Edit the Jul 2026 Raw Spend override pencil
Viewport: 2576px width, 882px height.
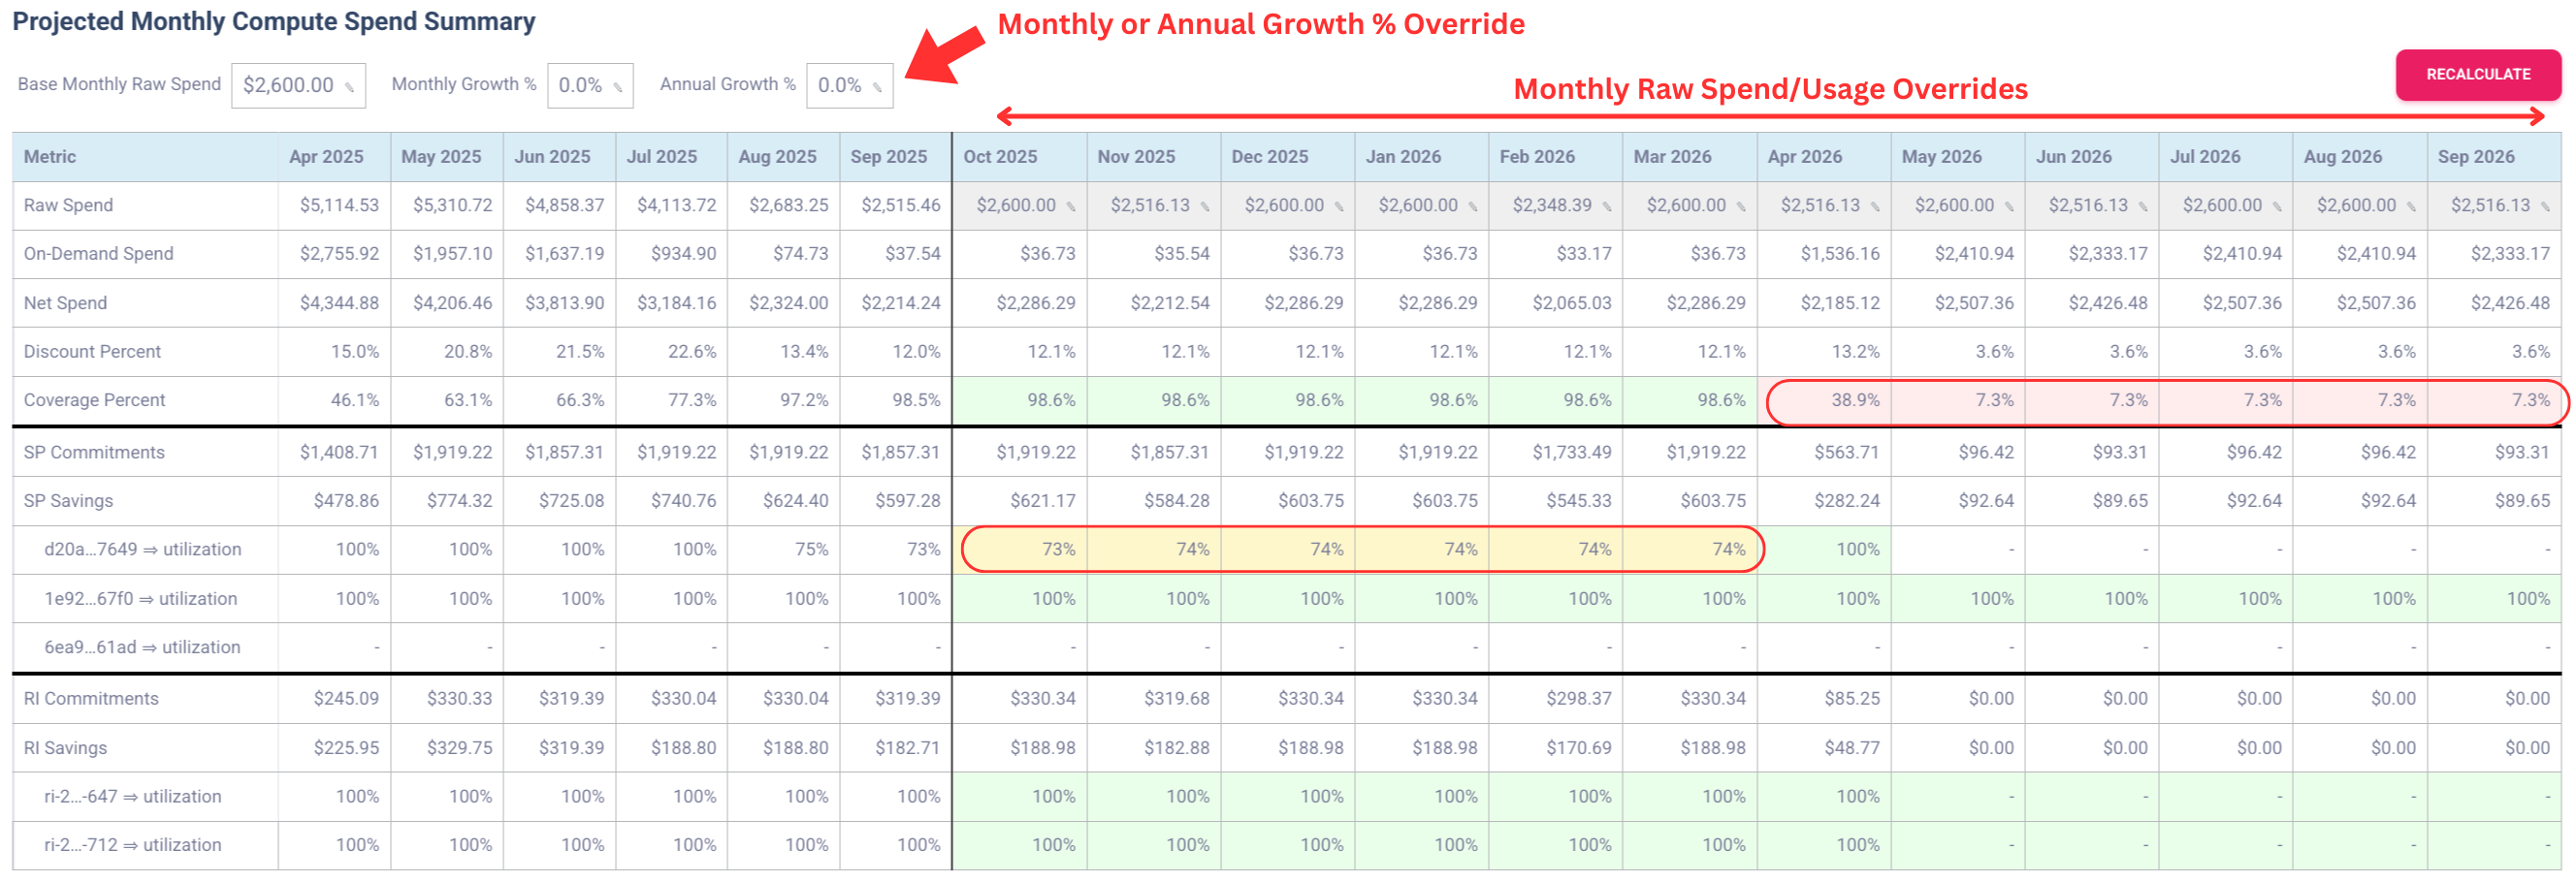pyautogui.click(x=2277, y=205)
